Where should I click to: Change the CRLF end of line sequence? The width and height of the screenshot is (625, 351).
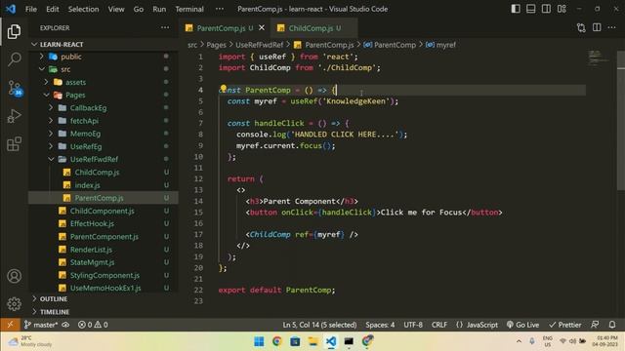(x=438, y=325)
